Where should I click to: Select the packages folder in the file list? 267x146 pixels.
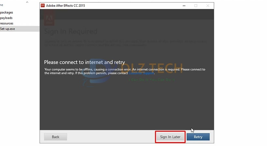pos(7,12)
